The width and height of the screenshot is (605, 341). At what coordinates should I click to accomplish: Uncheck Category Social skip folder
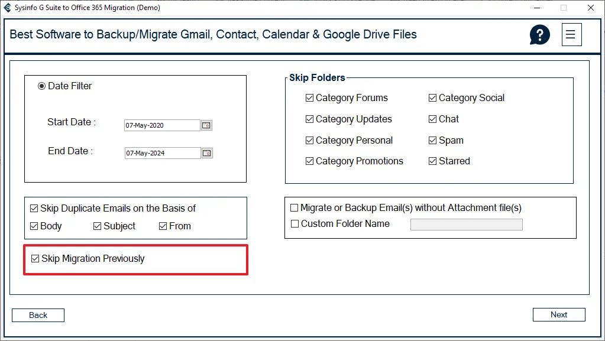click(x=432, y=98)
